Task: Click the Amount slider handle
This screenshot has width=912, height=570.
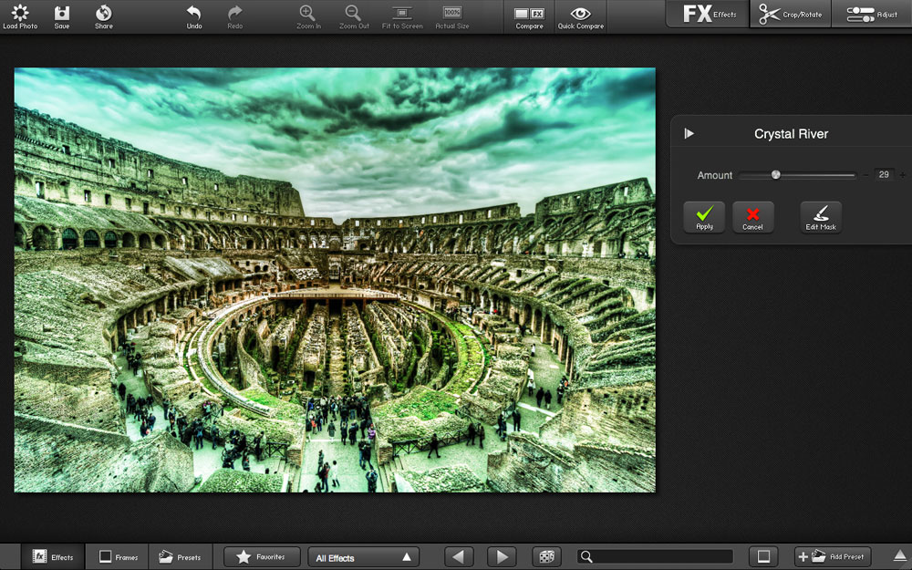Action: point(775,174)
